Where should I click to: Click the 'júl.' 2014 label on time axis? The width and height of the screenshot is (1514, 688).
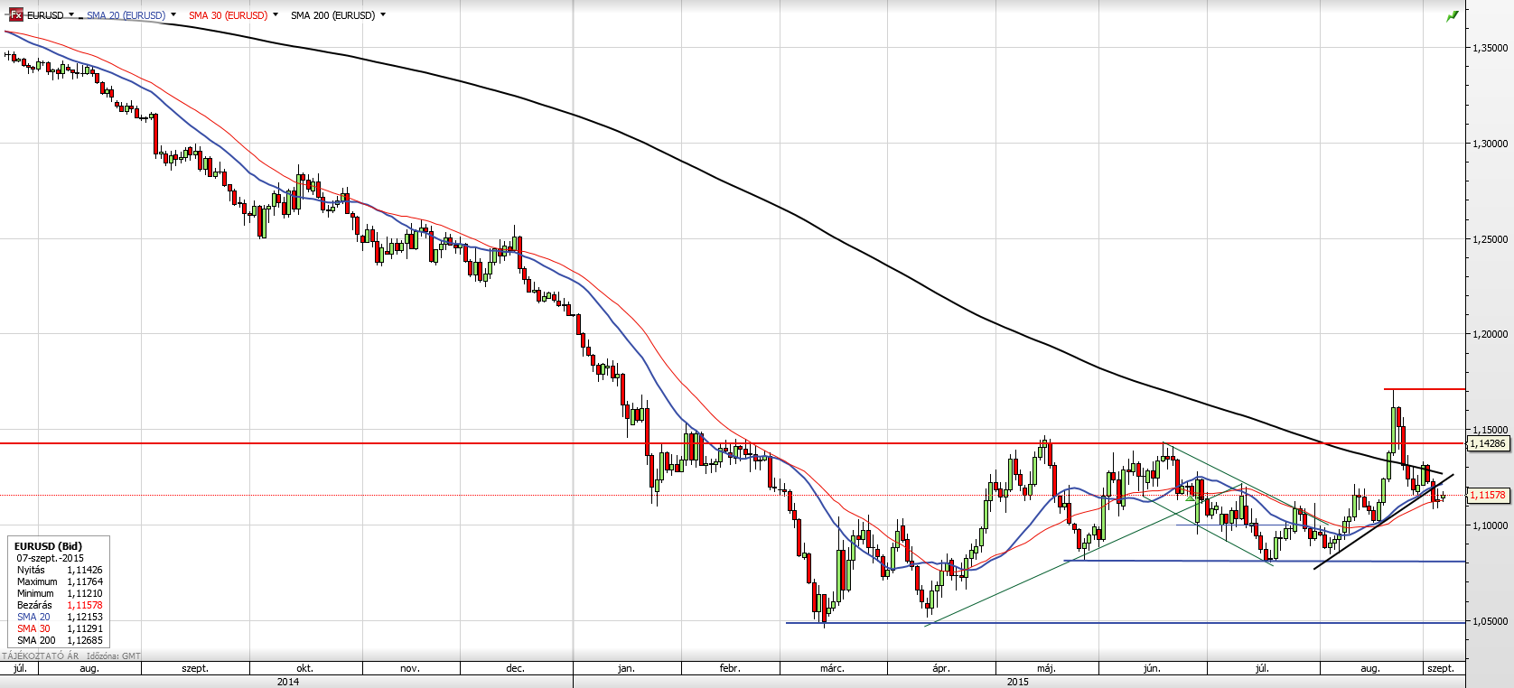[19, 668]
